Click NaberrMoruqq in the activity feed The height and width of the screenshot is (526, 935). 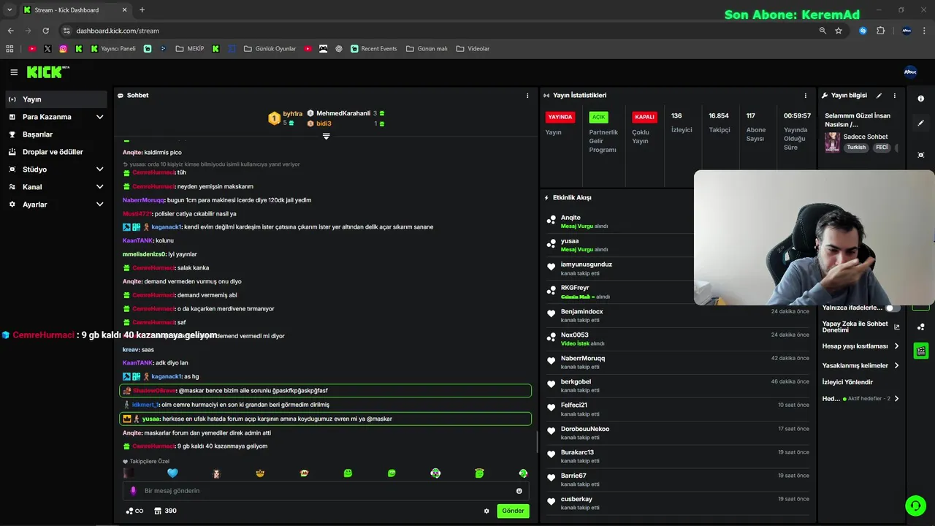click(x=582, y=359)
